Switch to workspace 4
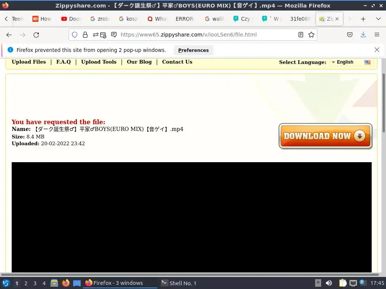This screenshot has width=386, height=289. (44, 283)
